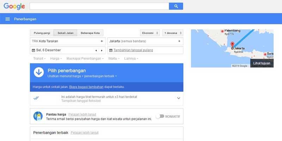Open Pelajari lebih lanjut beside Penerbangan terbaik
The width and height of the screenshot is (282, 141).
pos(85,133)
